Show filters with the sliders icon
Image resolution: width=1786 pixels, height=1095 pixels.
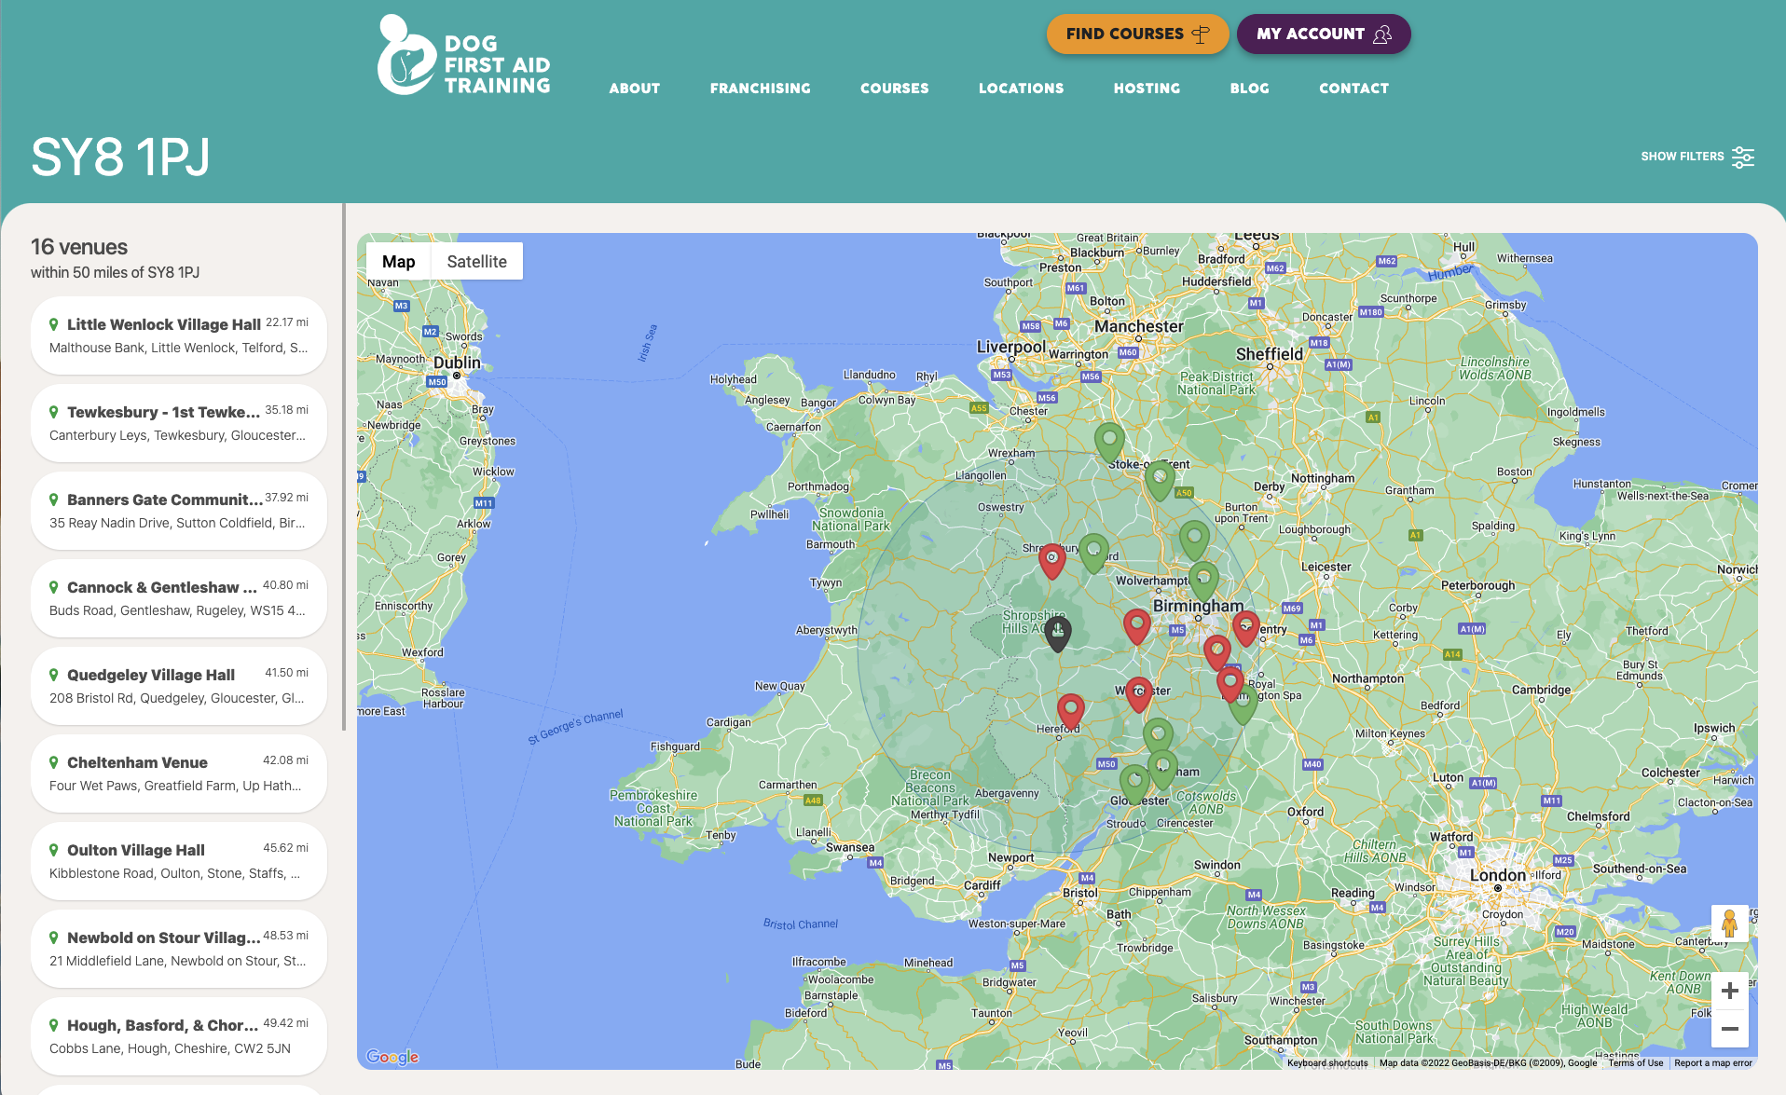[x=1743, y=157]
